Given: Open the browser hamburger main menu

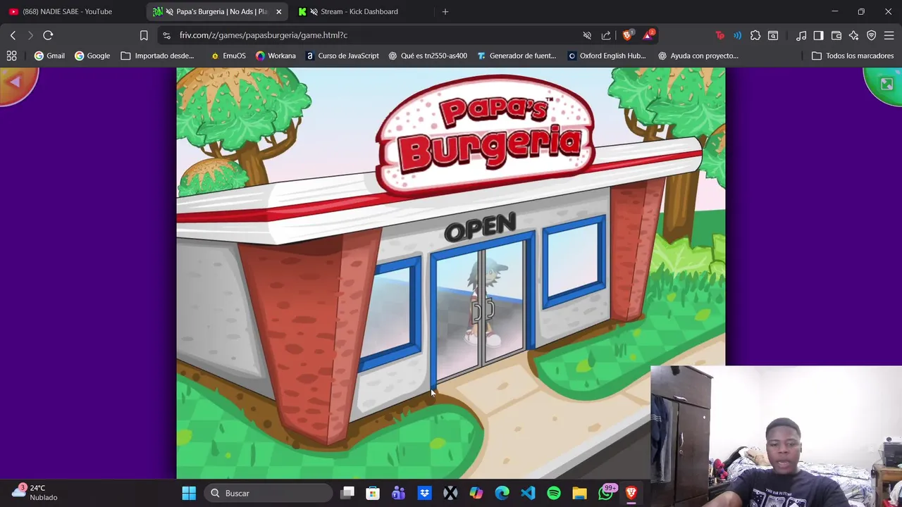Looking at the screenshot, I should click(x=889, y=35).
